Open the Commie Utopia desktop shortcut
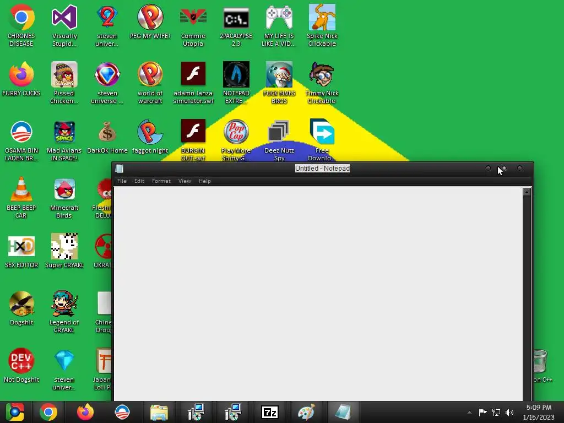 (x=193, y=25)
